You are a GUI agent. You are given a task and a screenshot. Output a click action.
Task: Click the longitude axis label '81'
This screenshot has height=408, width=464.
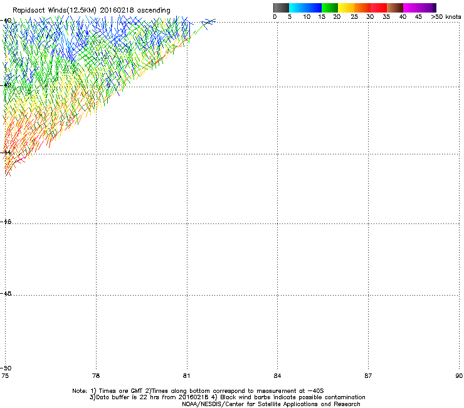point(186,376)
